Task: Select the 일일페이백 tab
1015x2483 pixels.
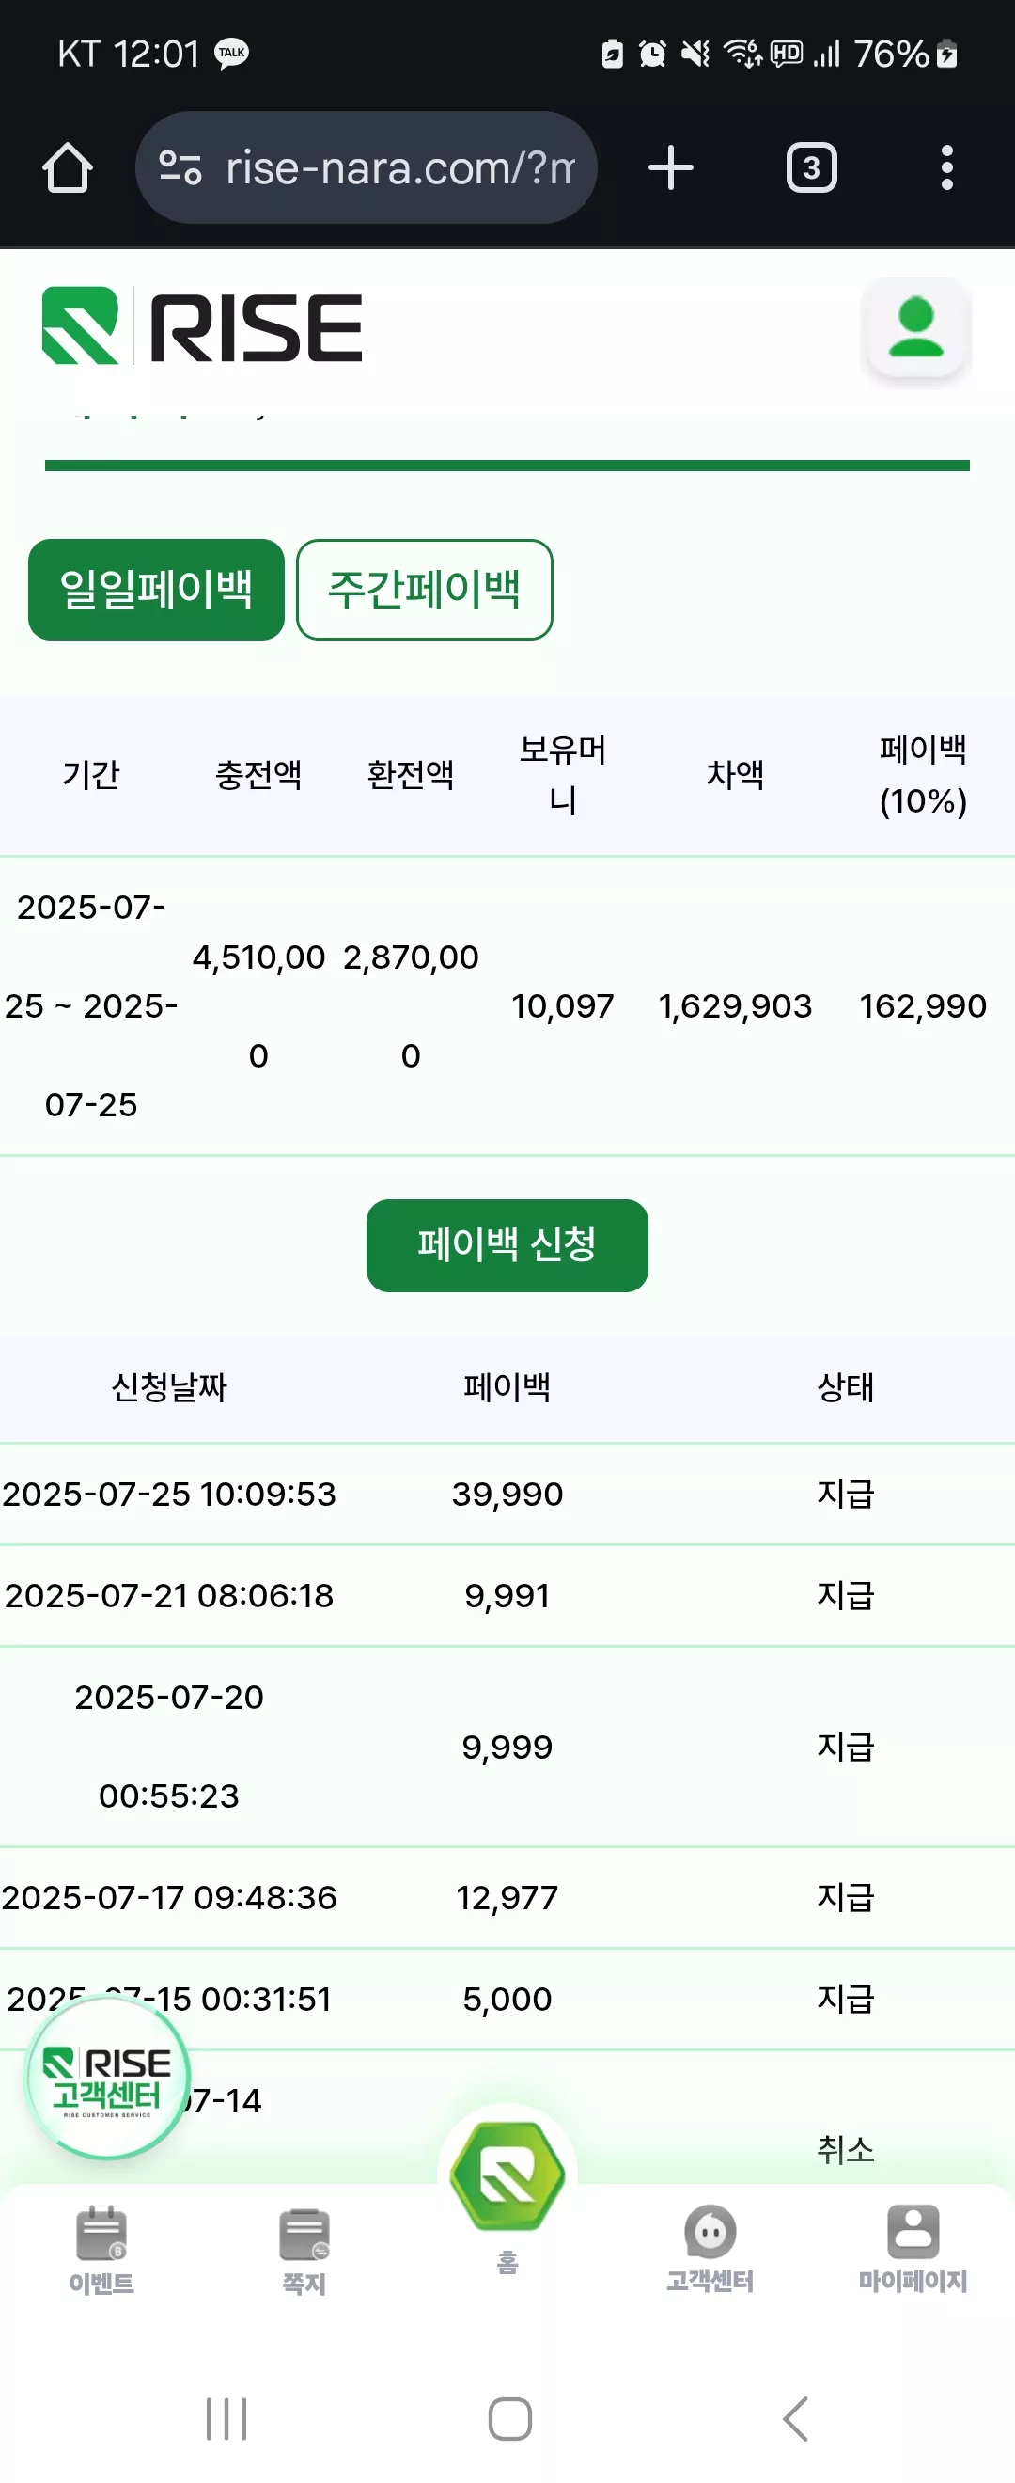Action: pyautogui.click(x=156, y=589)
